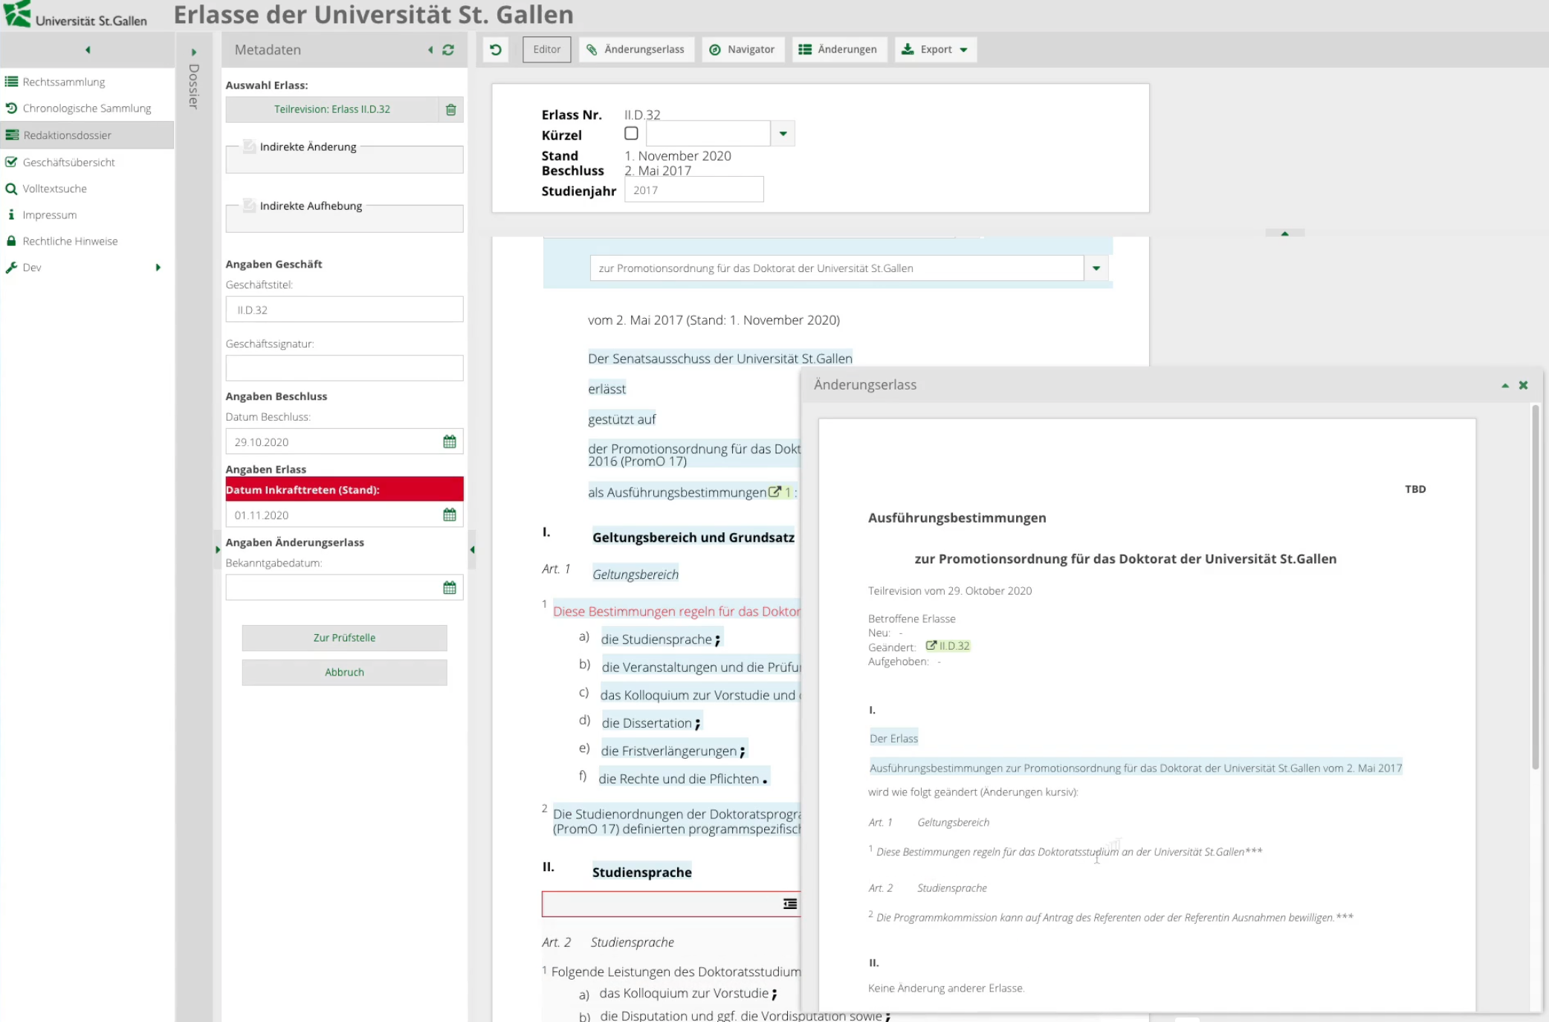Screen dimensions: 1549x1022
Task: Select Chronologische Sammlung in sidebar
Action: (x=86, y=109)
